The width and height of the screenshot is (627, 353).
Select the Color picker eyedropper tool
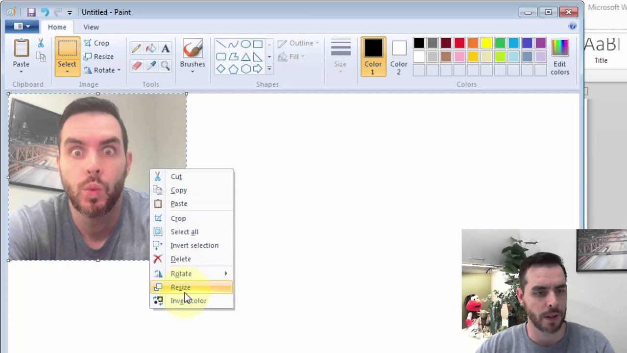(x=151, y=66)
